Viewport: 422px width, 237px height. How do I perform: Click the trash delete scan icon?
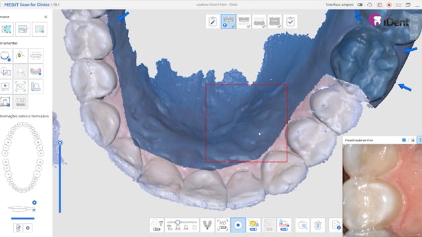[318, 225]
